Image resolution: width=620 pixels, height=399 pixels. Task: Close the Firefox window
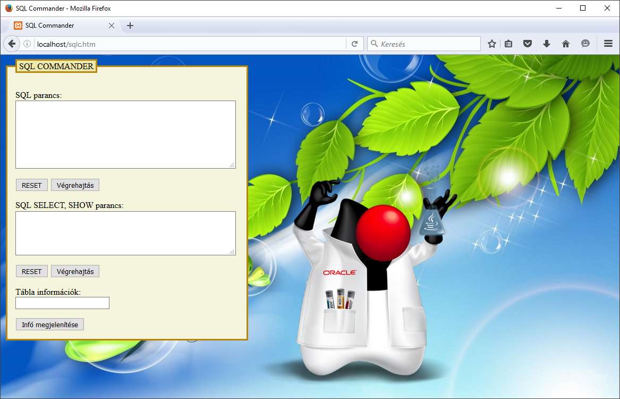click(607, 9)
